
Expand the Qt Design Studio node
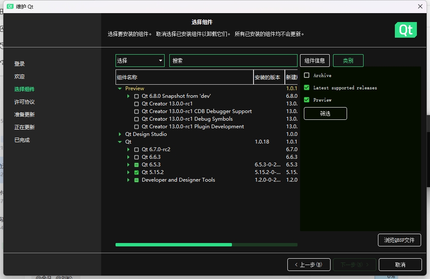[120, 134]
